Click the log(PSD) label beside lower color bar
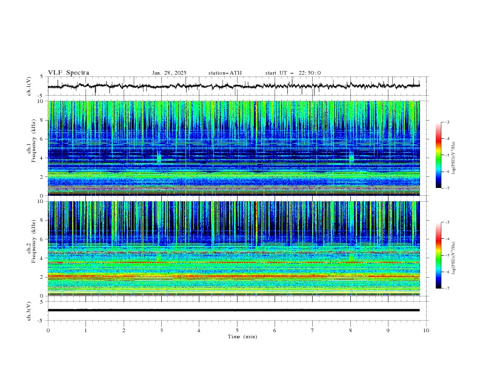Viewport: 480px width, 371px height. tap(453, 258)
